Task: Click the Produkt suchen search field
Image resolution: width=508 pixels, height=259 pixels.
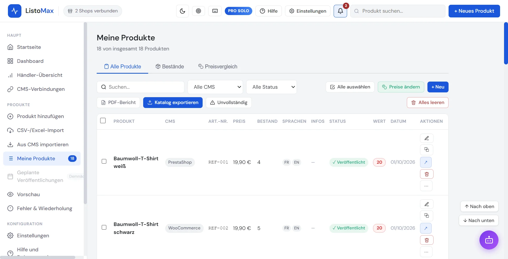Action: point(398,11)
